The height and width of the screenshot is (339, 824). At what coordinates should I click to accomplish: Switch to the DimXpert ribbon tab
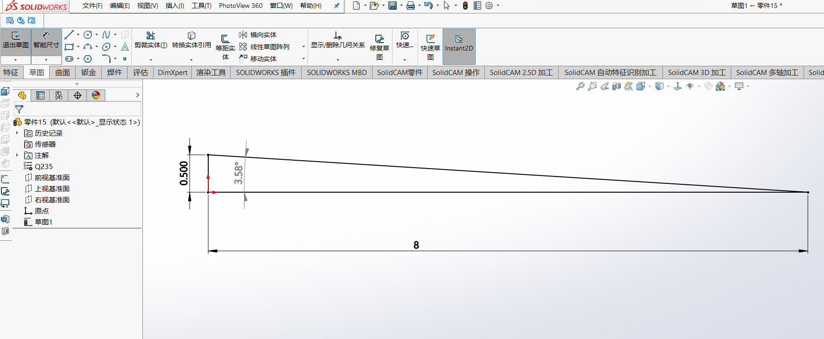point(173,72)
